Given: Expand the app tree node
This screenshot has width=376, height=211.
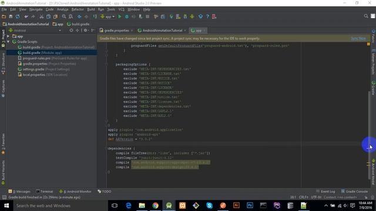Looking at the screenshot, I should [8, 36].
